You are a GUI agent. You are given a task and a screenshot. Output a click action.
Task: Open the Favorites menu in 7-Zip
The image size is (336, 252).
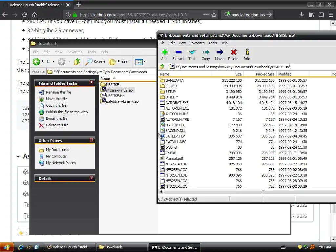pyautogui.click(x=197, y=43)
